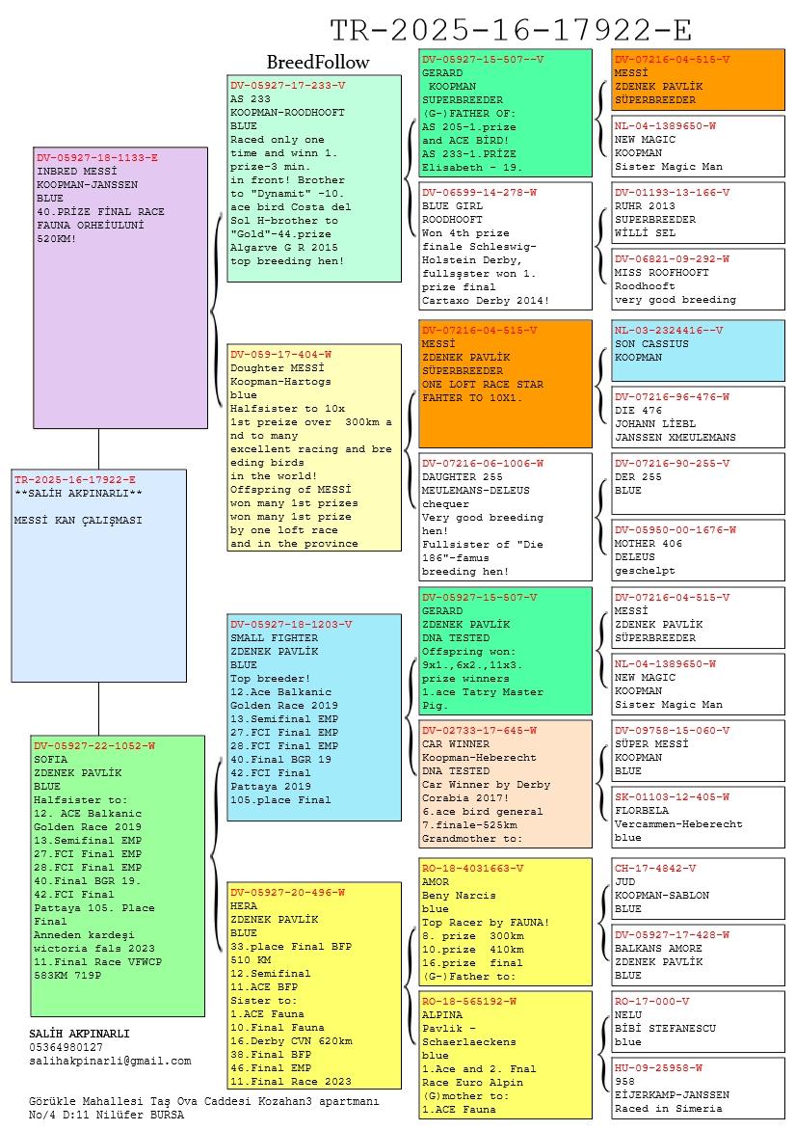Select the green SOFIA pedigree box
The height and width of the screenshot is (1130, 795).
click(119, 875)
